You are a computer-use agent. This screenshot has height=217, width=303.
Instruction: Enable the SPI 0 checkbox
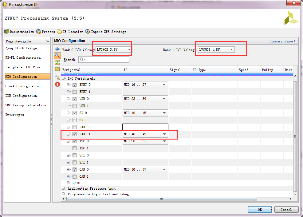(74, 155)
